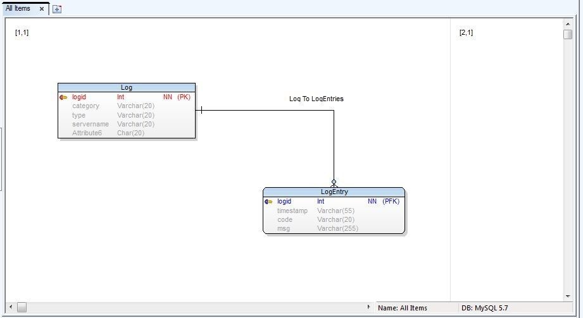Click the logid attribute in Log table
This screenshot has width=583, height=318.
coord(79,97)
